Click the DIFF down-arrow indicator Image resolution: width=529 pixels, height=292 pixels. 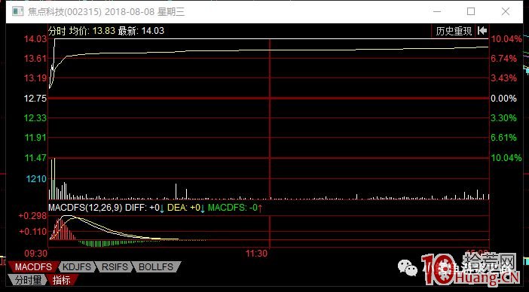[x=162, y=208]
